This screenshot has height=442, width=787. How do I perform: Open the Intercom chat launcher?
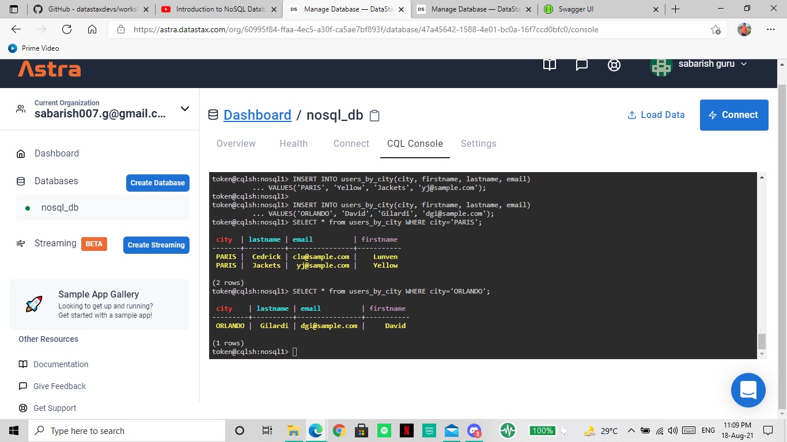click(x=748, y=390)
